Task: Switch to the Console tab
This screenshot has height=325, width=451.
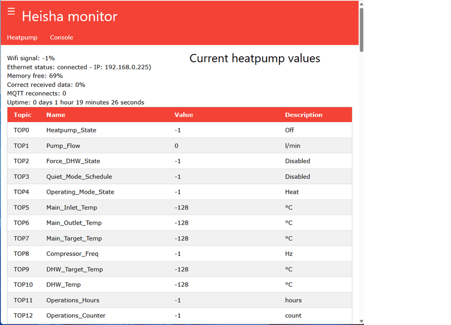Action: click(x=61, y=37)
